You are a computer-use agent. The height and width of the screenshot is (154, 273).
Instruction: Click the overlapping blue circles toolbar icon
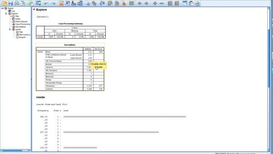tap(87, 3)
